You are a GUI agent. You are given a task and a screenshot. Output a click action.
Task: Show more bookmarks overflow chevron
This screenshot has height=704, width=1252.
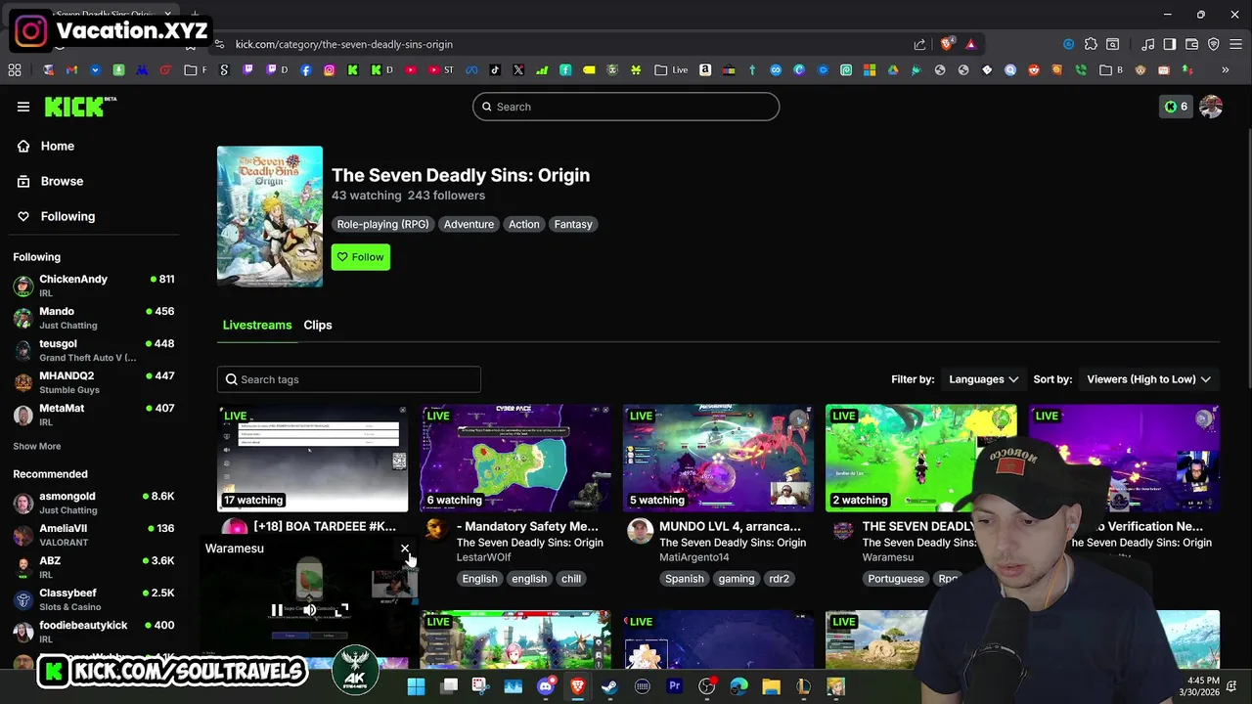[1225, 70]
